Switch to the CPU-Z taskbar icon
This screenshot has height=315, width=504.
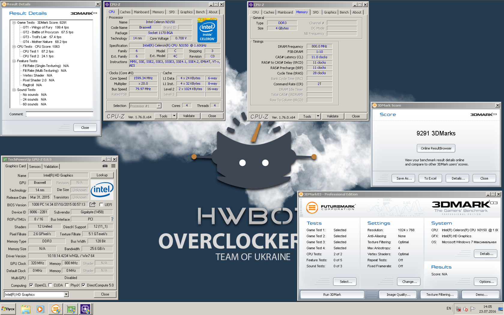[x=85, y=309]
